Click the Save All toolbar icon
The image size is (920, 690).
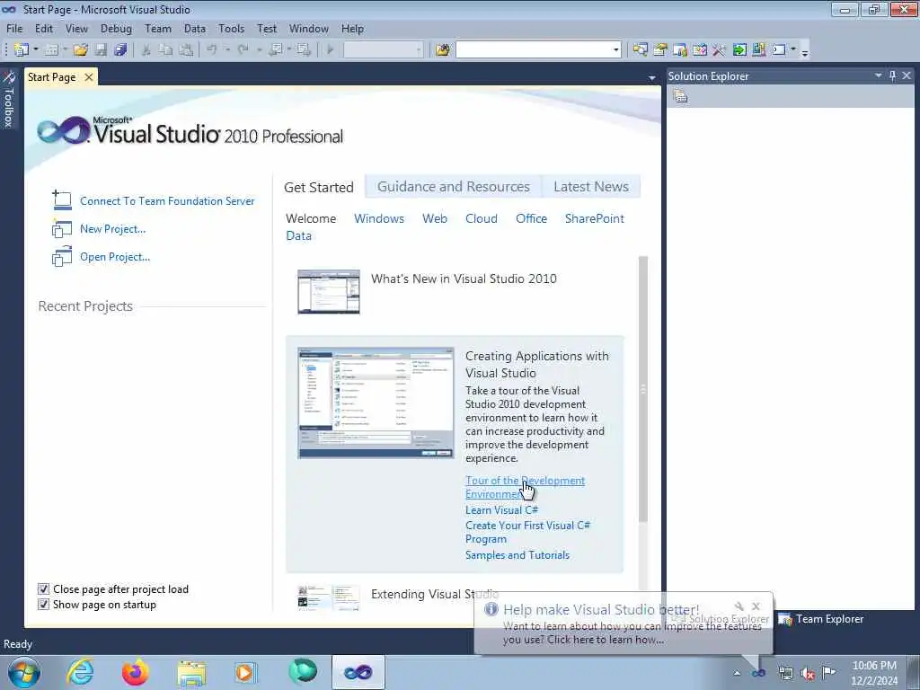tap(121, 50)
